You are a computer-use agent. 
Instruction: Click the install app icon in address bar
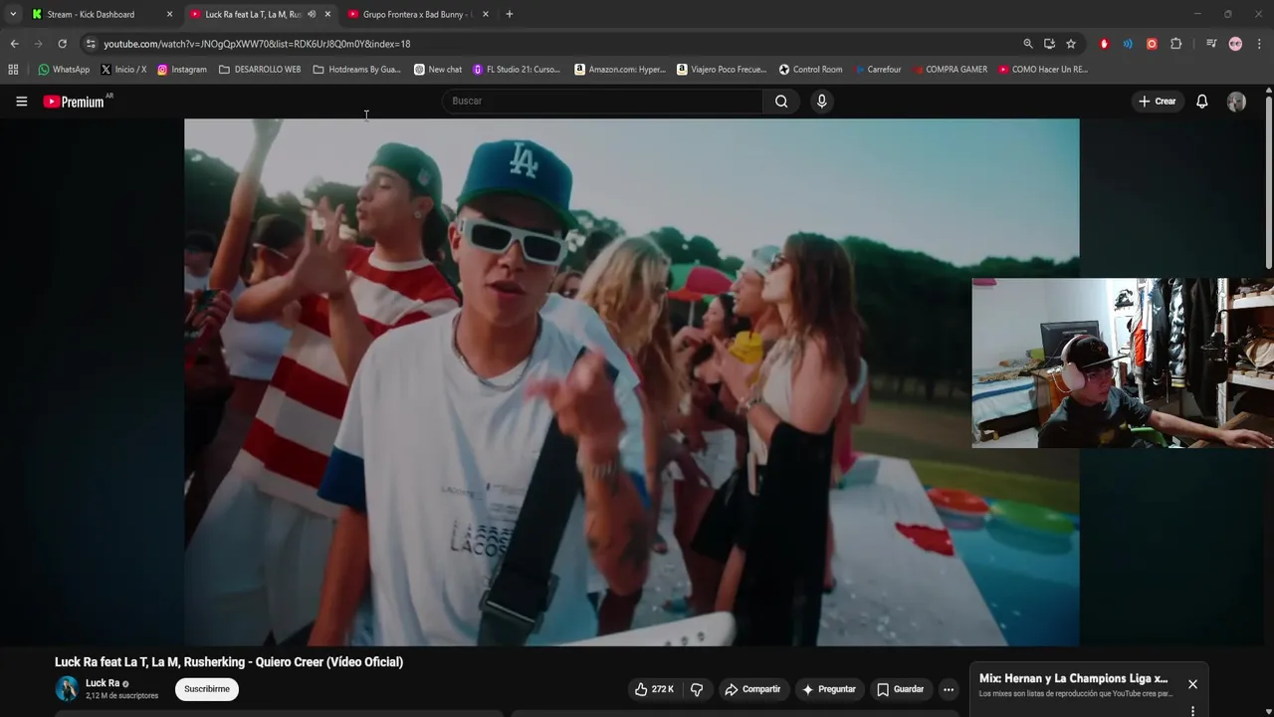click(1049, 44)
